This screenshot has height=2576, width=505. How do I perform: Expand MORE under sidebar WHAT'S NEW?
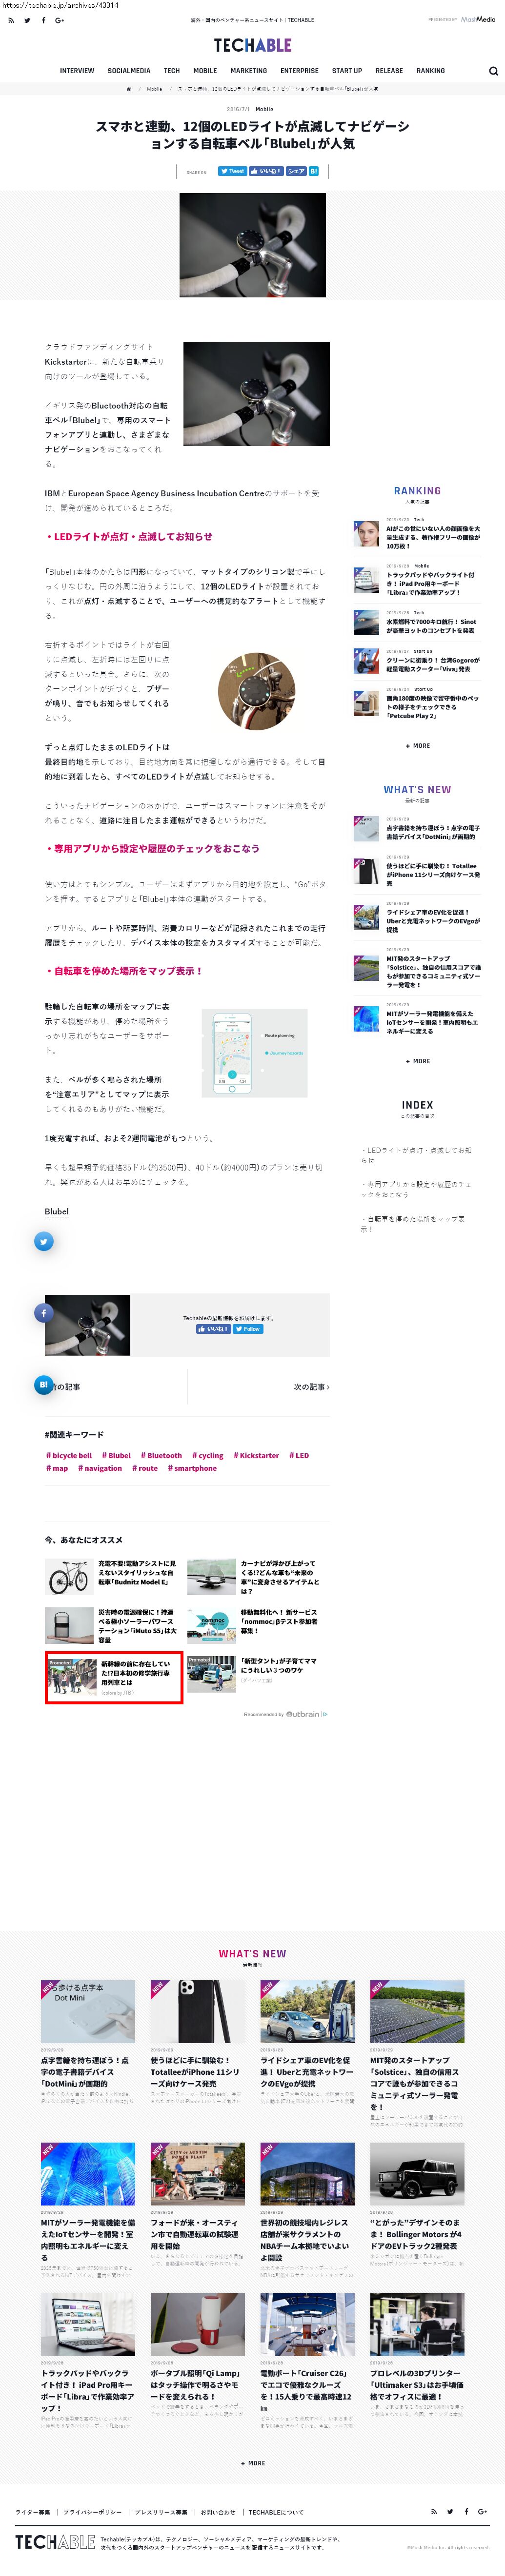click(418, 1061)
